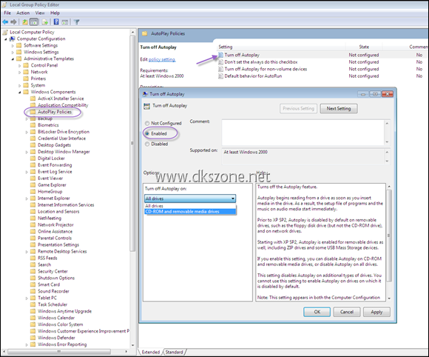Collapse the Windows Components node
This screenshot has width=429, height=357.
(x=20, y=92)
